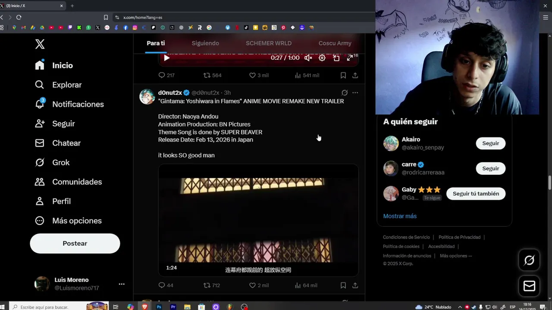Expand footer Más opciones link
This screenshot has width=552, height=310.
[456, 256]
